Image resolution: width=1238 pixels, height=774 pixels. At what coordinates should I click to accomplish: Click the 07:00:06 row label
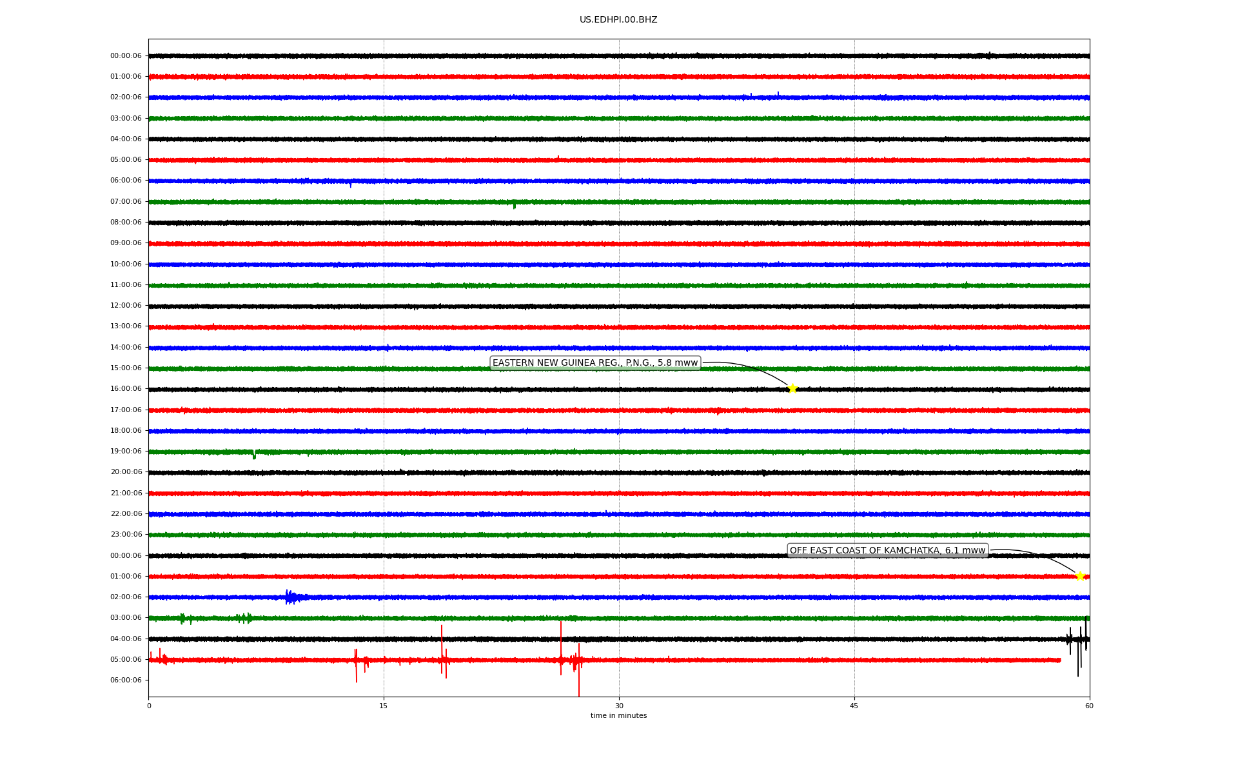pos(126,202)
